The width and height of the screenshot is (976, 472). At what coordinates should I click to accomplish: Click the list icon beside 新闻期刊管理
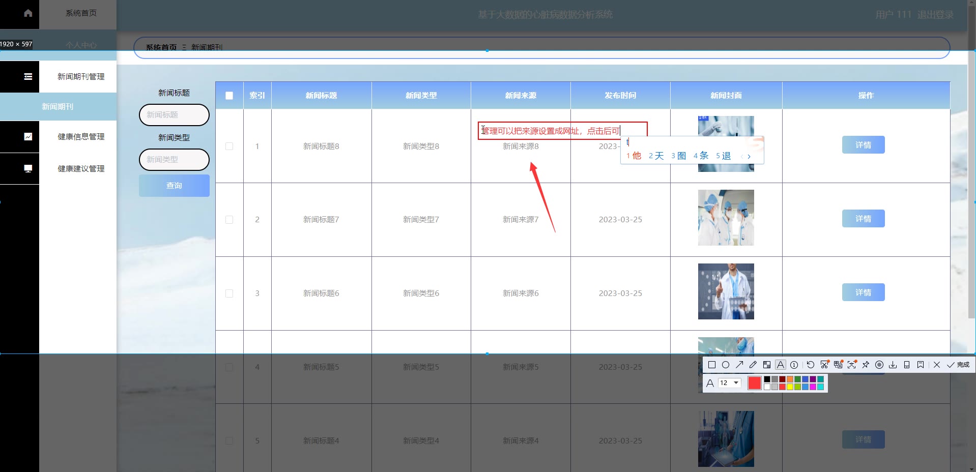(28, 76)
